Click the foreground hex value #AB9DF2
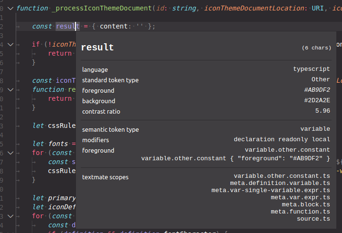342x233 pixels. tap(317, 90)
